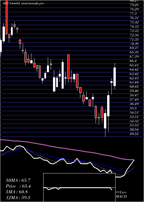Click the 53.51 price axis label

[134, 117]
